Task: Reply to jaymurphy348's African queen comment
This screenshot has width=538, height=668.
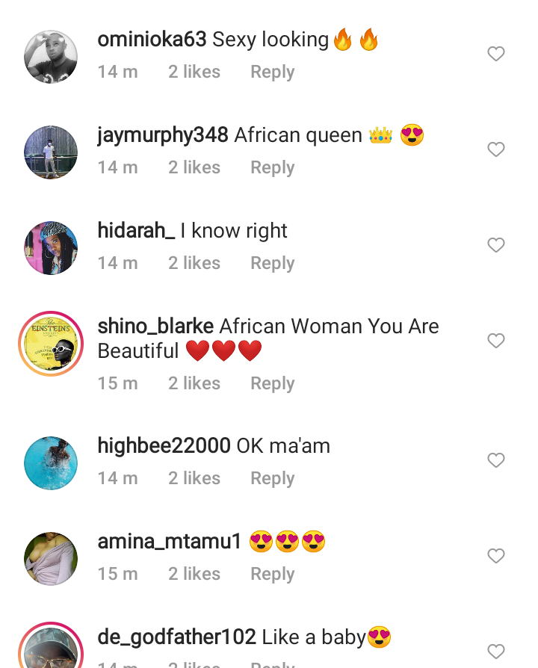Action: [272, 167]
